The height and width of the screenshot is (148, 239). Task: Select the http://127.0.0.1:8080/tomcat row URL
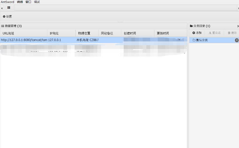(x=24, y=40)
